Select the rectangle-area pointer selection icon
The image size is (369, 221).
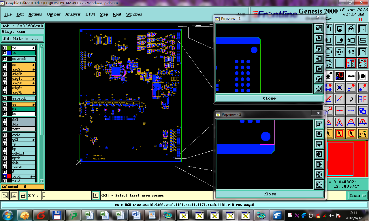coord(340,133)
